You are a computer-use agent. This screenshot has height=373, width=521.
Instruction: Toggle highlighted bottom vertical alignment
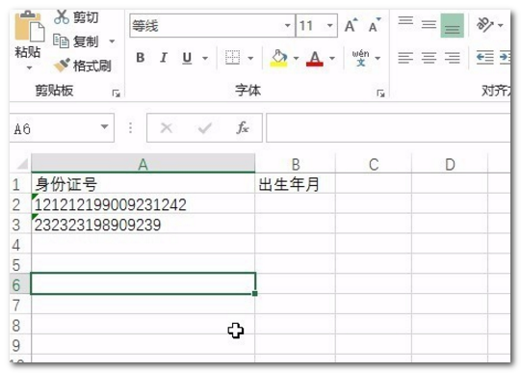(453, 26)
